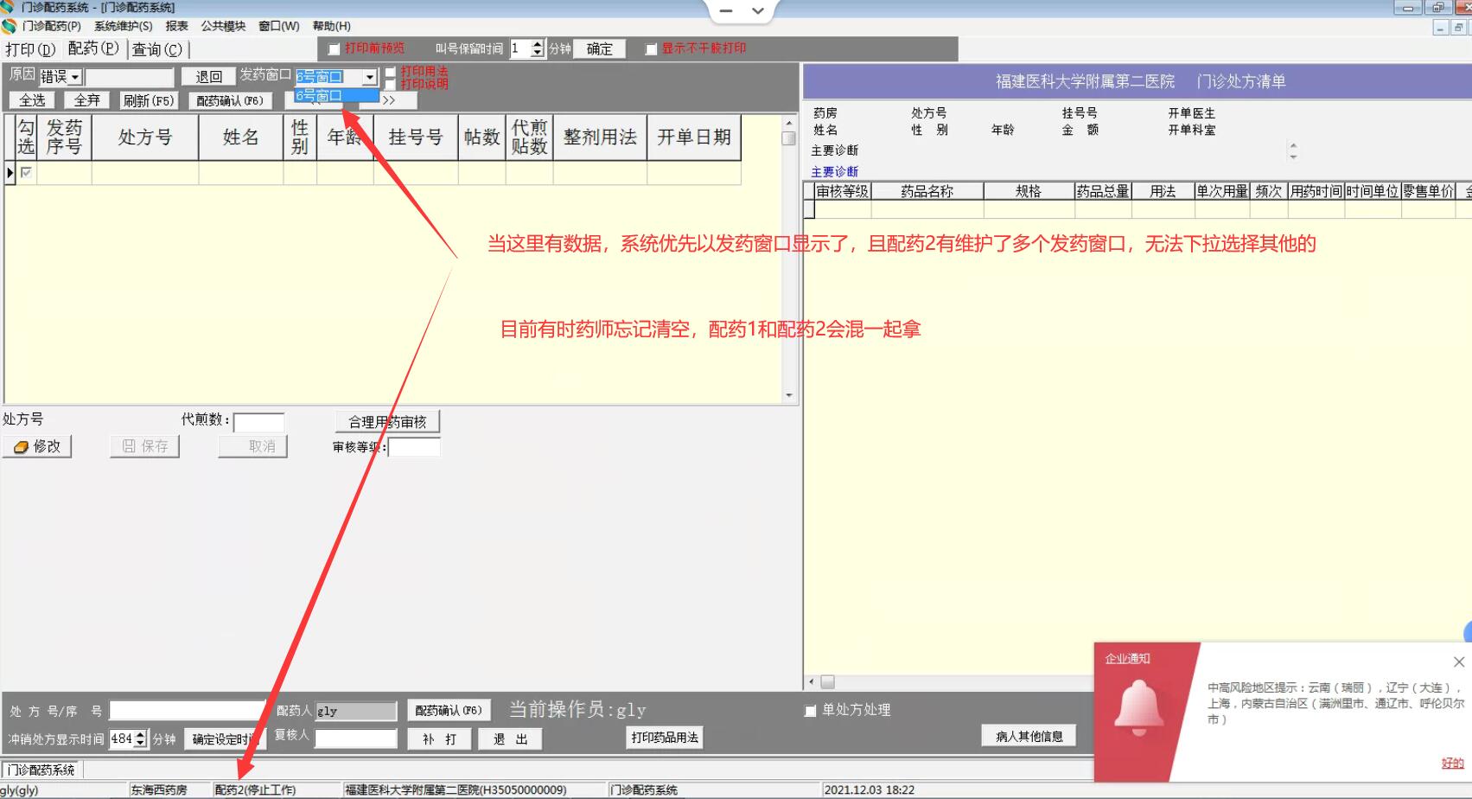Click 确定 button next to 分钟
This screenshot has width=1472, height=799.
coord(599,49)
